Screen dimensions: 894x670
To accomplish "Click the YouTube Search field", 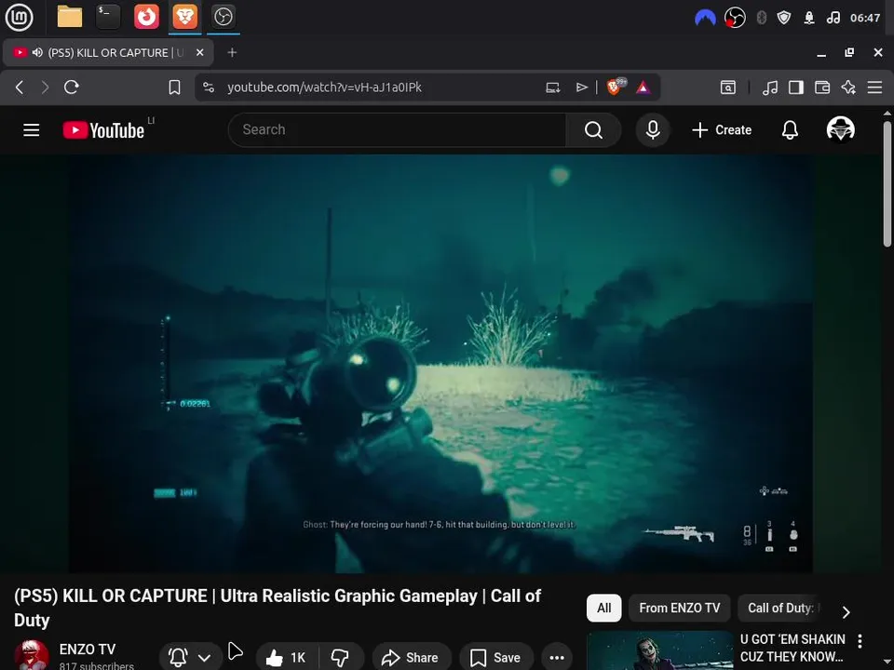I will pos(397,130).
